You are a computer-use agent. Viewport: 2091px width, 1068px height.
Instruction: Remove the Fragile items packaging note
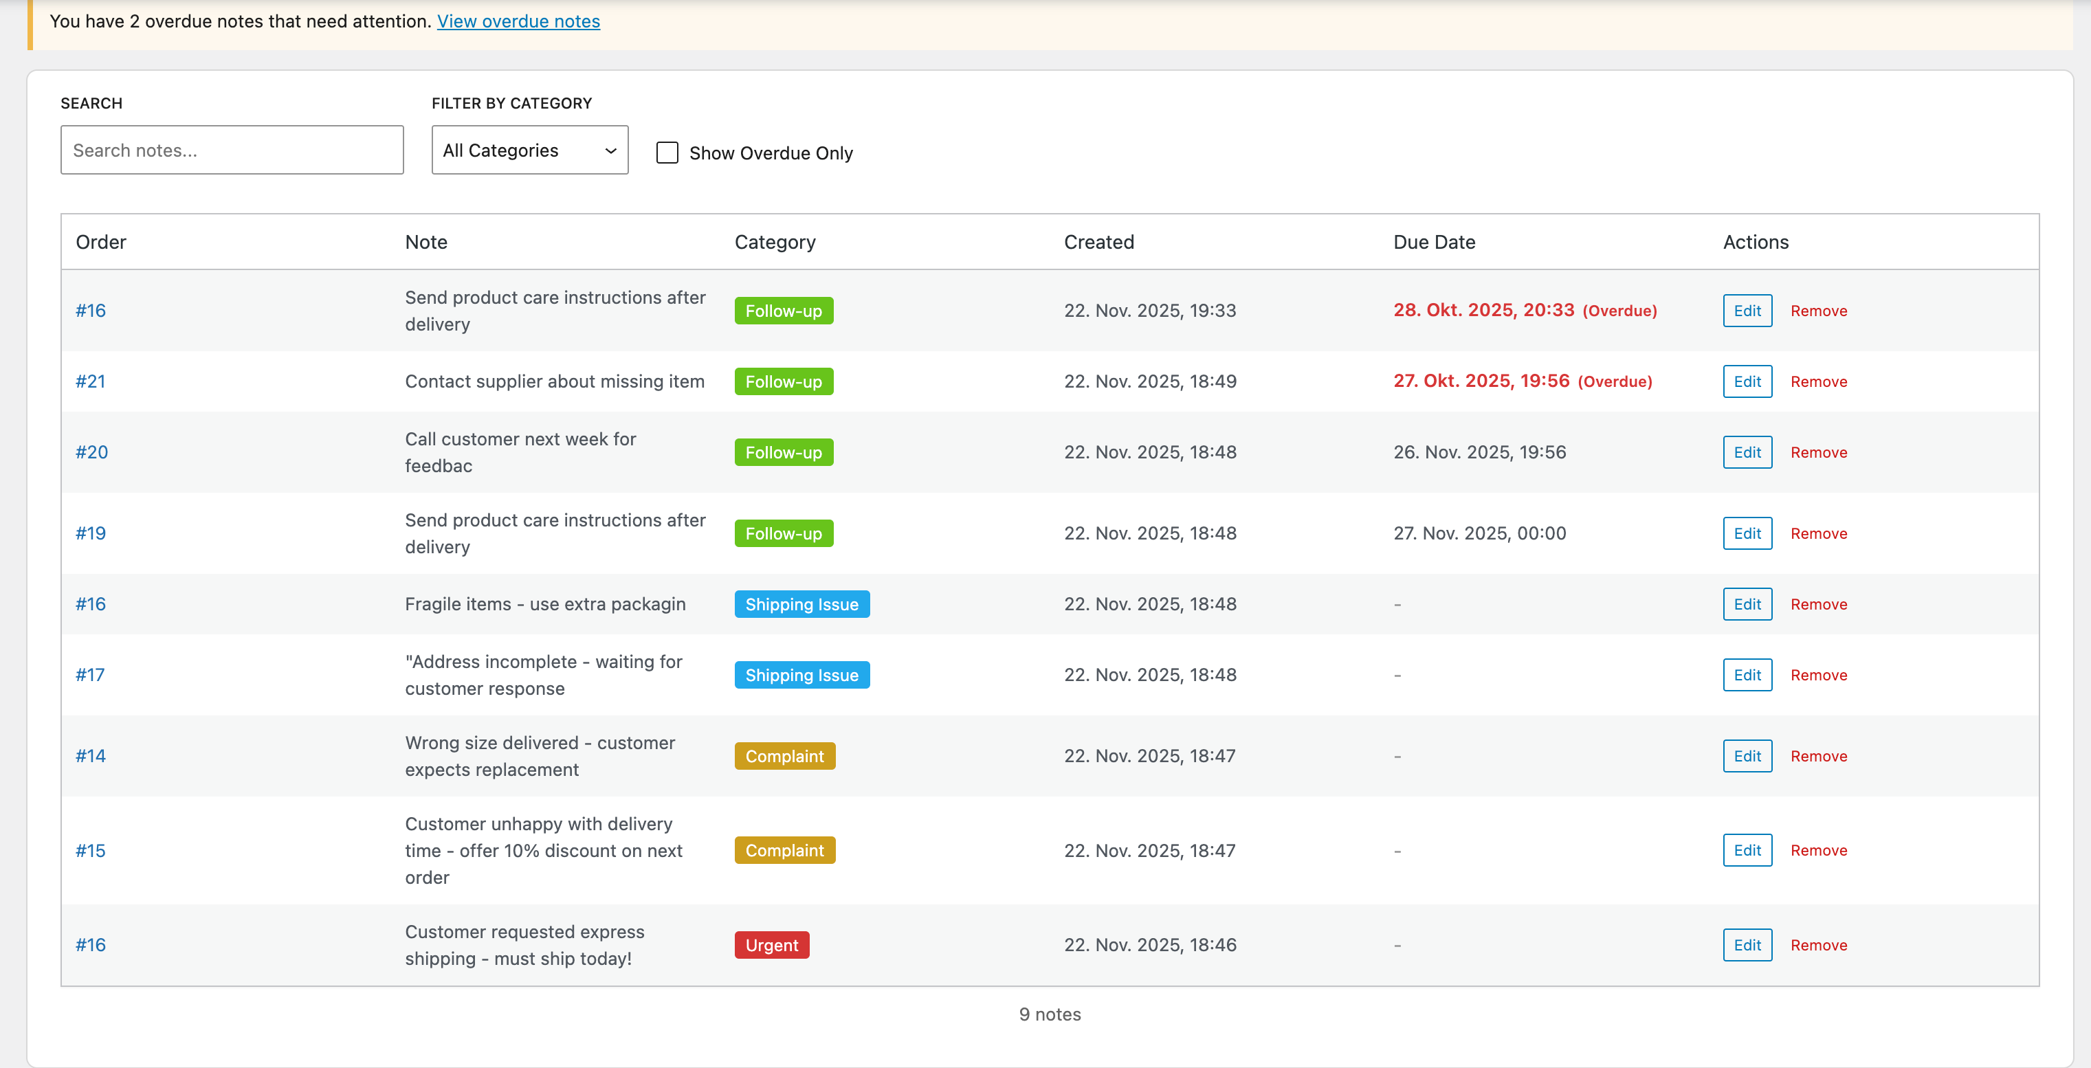coord(1817,605)
